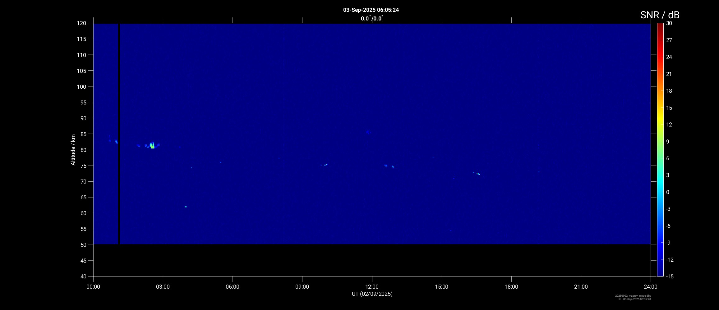Click the 12:00 time axis label
Viewport: 719px width, 310px height.
point(372,287)
